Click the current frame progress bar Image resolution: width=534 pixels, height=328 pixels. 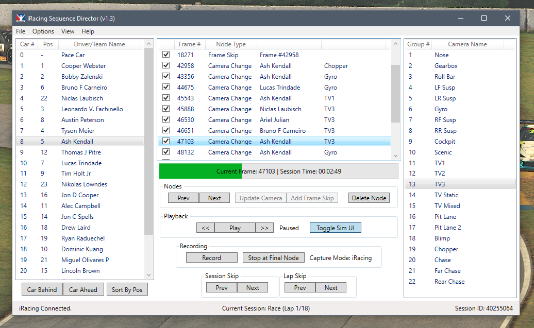(278, 171)
